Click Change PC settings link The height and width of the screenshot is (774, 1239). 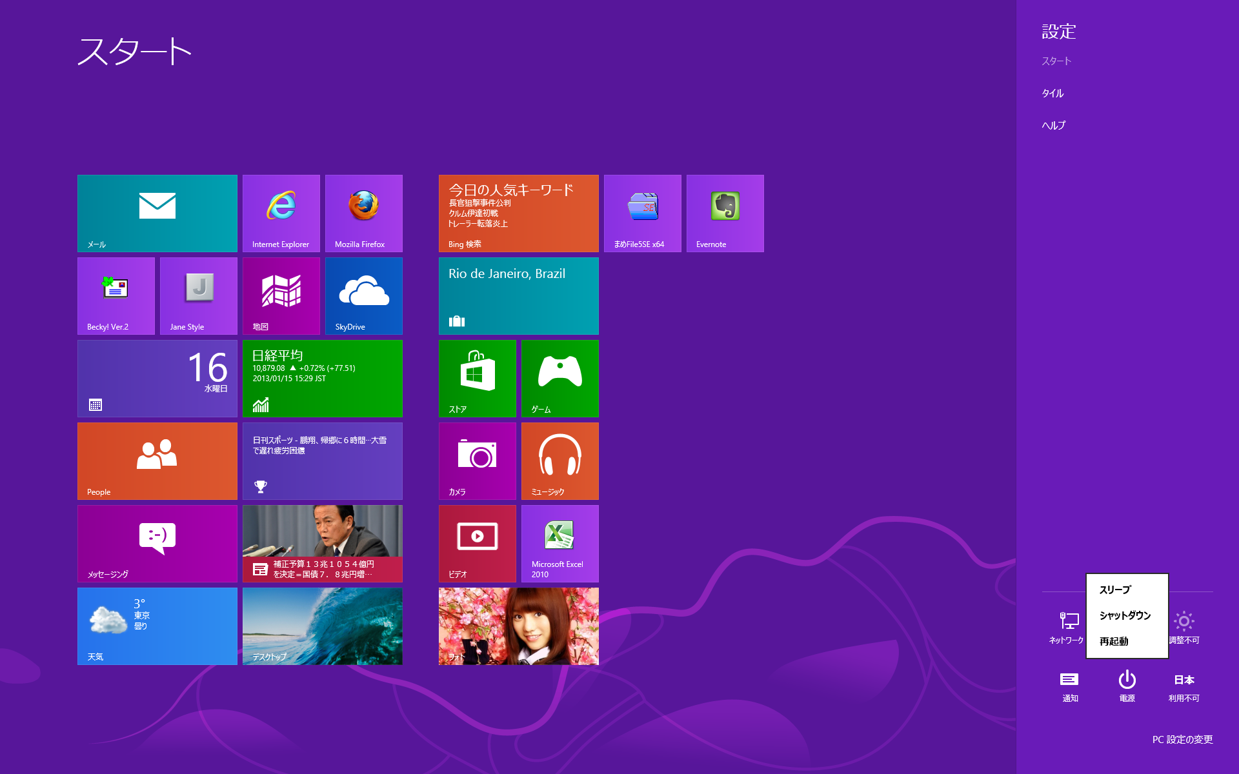[x=1182, y=739]
